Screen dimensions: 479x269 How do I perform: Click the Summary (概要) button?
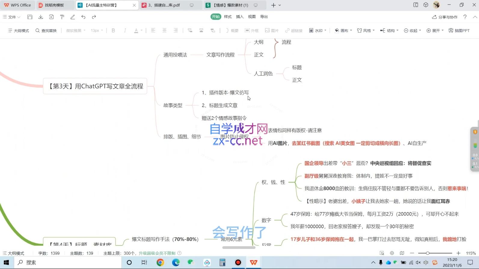point(232,31)
